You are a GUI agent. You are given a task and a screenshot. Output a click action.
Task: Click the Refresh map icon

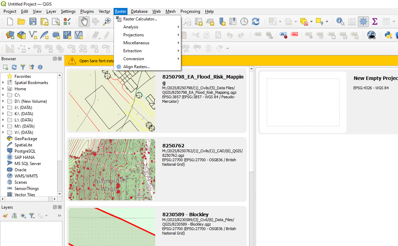pyautogui.click(x=256, y=21)
